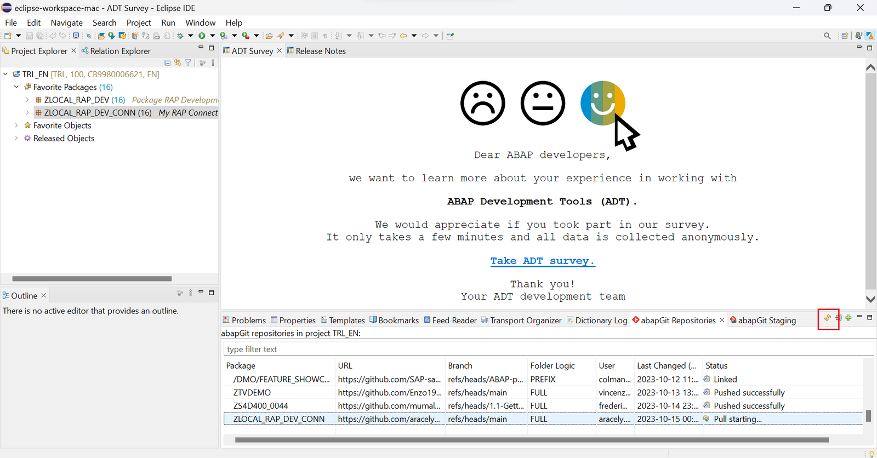Click the sad face survey icon
Screen dimensions: 877x458
[483, 103]
